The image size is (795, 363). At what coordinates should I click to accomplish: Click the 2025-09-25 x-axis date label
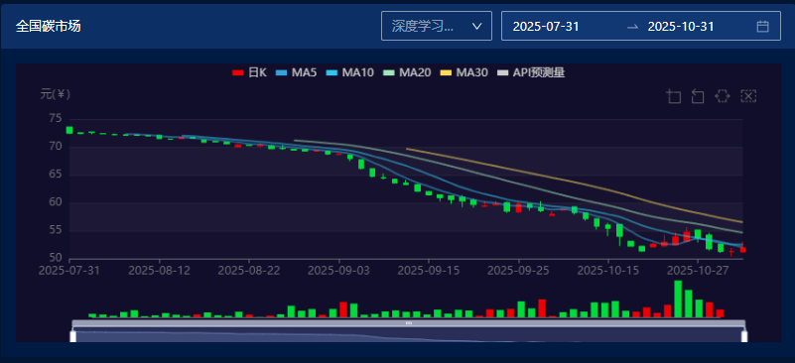[518, 271]
